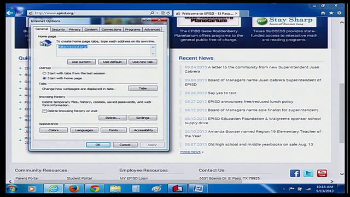
Task: Open Windows Media Player from taskbar
Action: pos(32,189)
